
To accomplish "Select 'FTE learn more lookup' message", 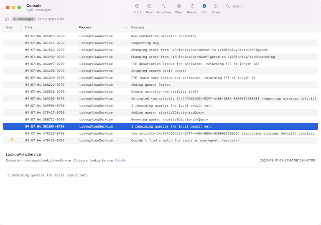I will (160, 78).
